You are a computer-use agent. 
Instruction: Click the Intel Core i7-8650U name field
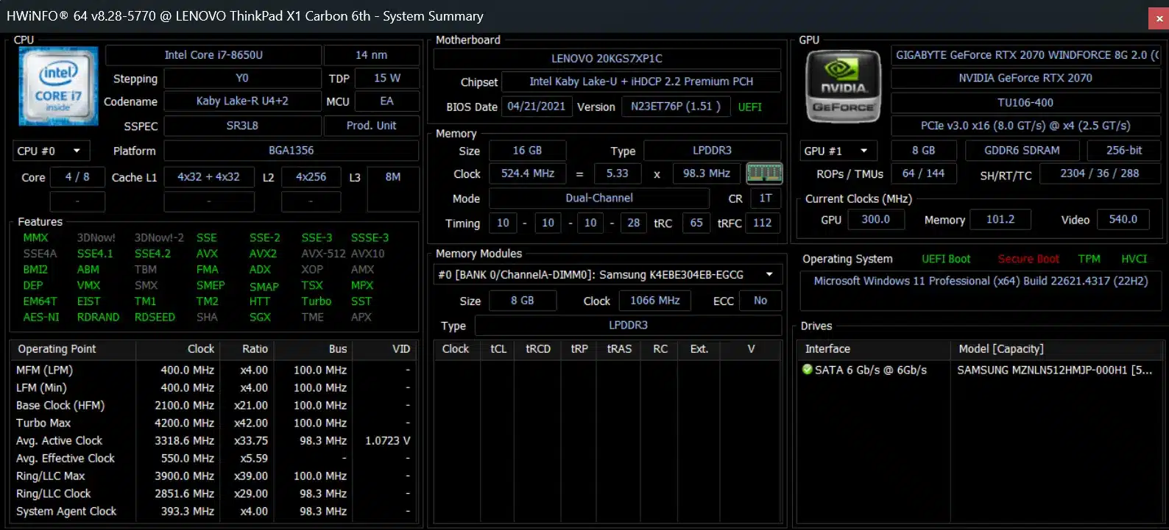213,55
